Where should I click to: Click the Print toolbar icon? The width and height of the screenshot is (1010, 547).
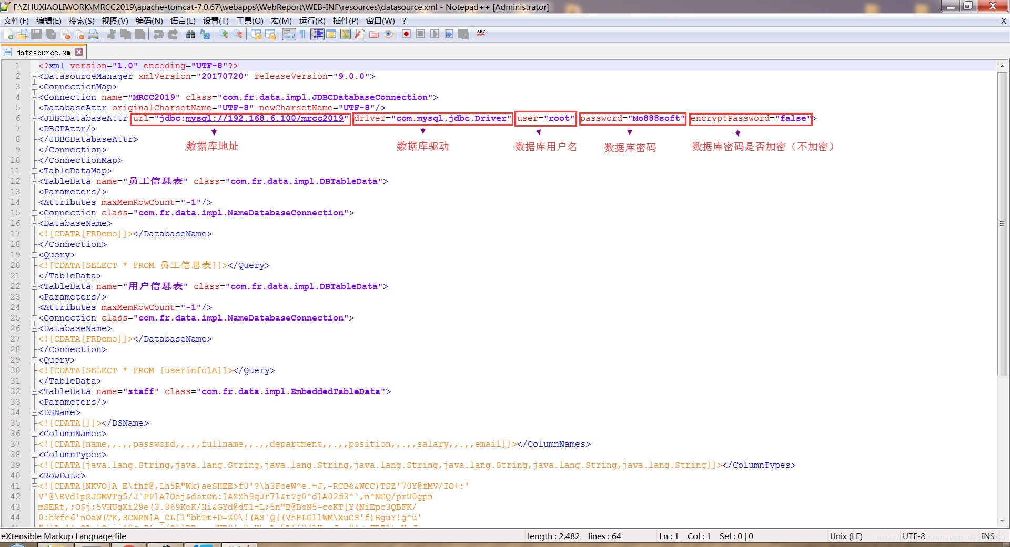93,35
